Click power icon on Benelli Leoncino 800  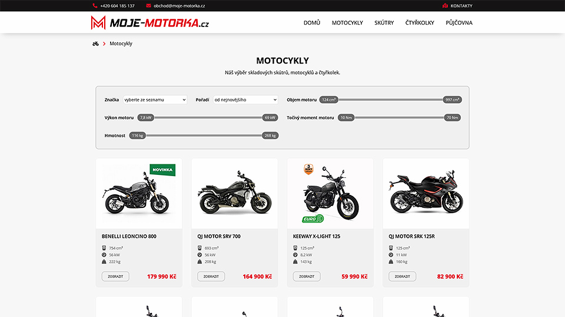pos(104,255)
